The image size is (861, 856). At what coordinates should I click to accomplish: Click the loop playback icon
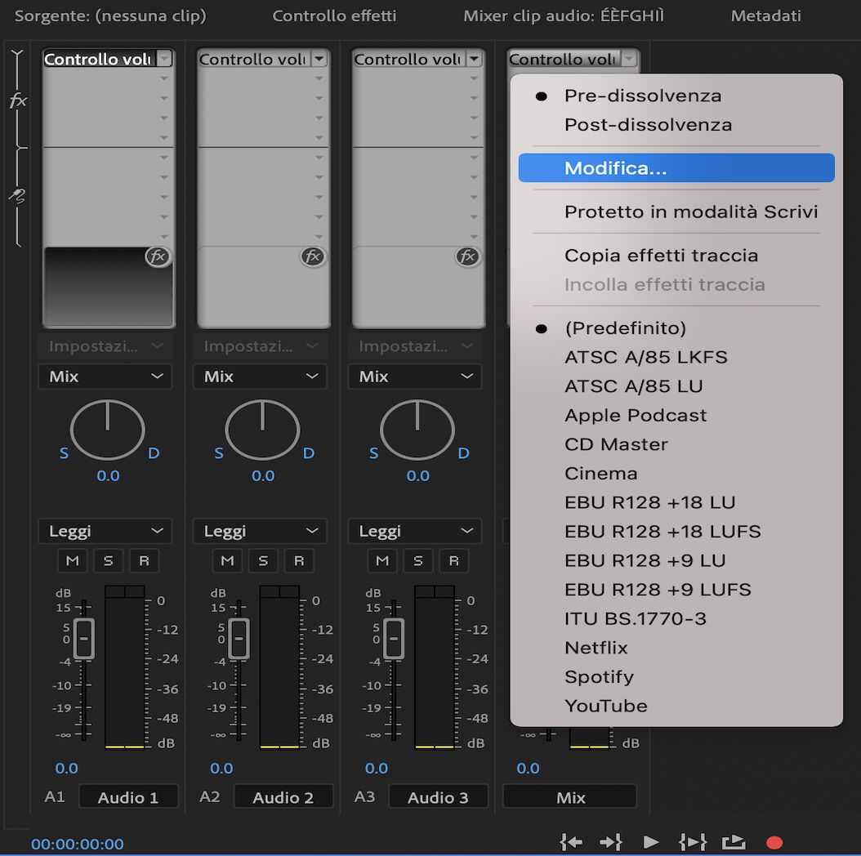(x=733, y=842)
